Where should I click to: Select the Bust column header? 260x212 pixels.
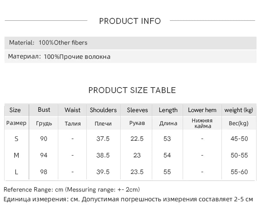pyautogui.click(x=44, y=110)
